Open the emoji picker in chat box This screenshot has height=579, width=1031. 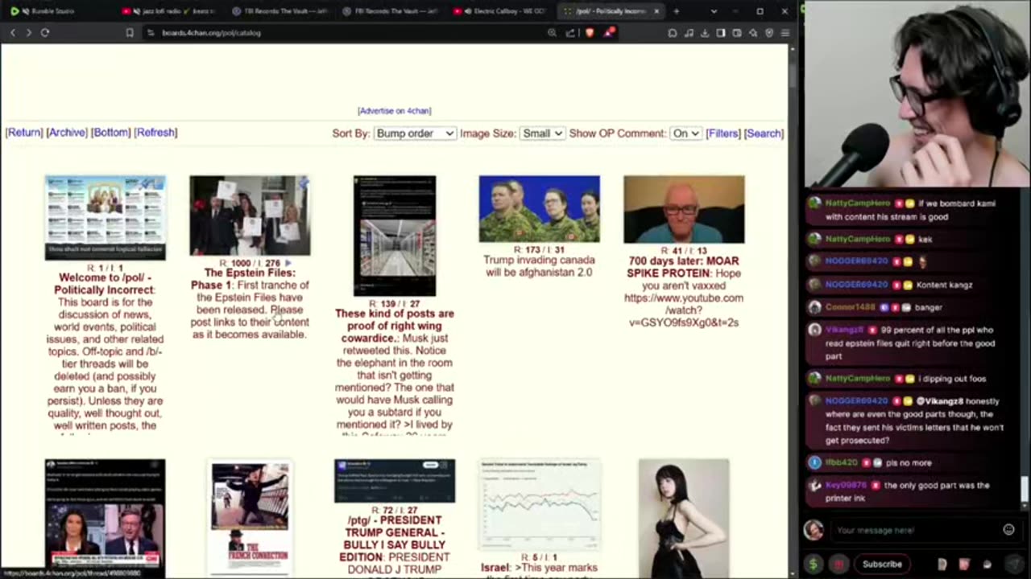coord(1008,529)
